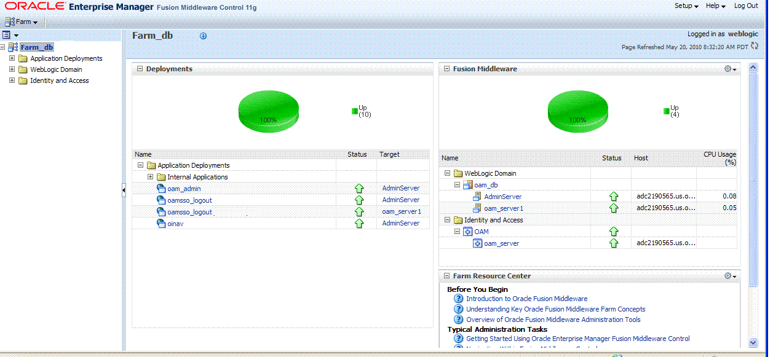Collapse the Farm_db tree node

3,47
